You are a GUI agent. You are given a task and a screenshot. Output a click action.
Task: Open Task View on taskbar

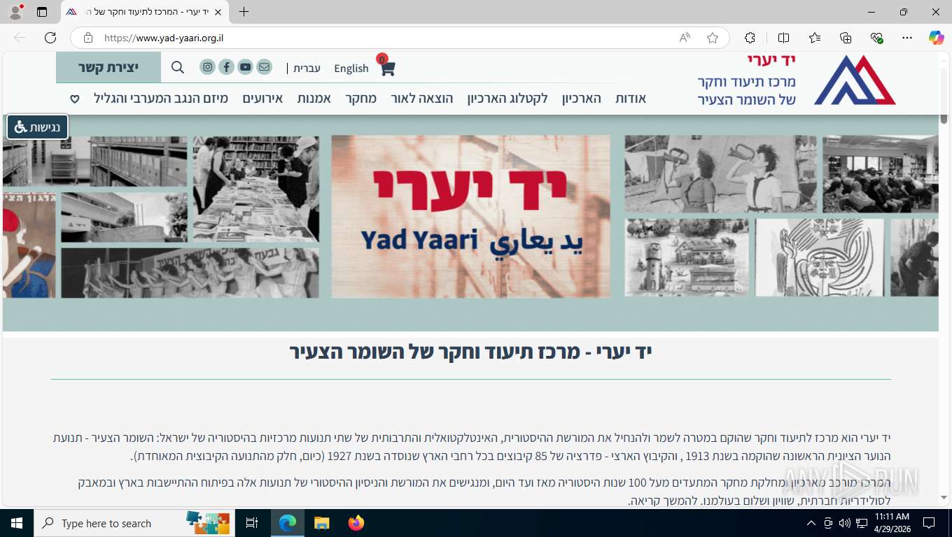pyautogui.click(x=252, y=523)
